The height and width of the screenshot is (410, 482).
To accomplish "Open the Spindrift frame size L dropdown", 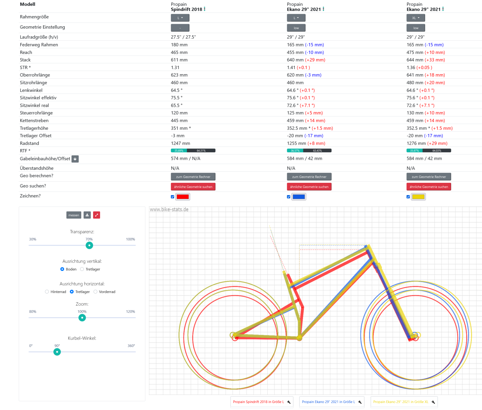I will coord(180,18).
